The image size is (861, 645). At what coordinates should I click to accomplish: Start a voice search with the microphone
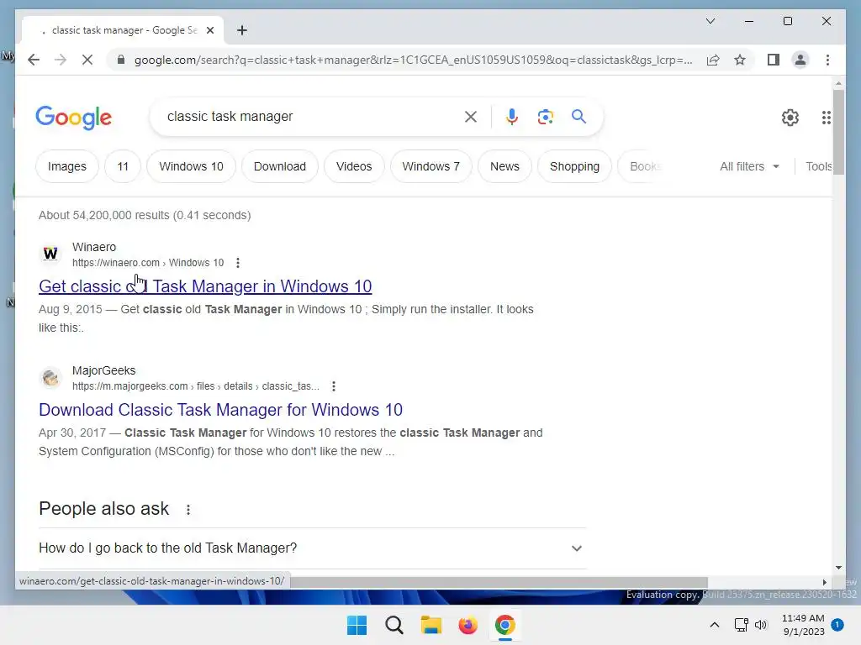point(511,116)
